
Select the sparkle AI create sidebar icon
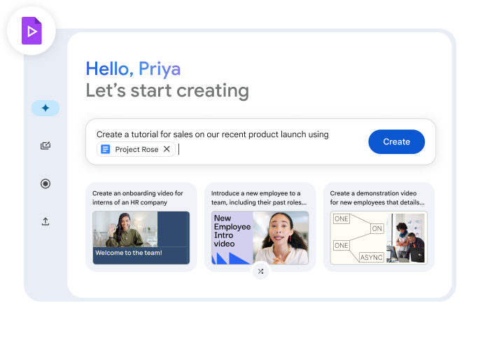[45, 108]
